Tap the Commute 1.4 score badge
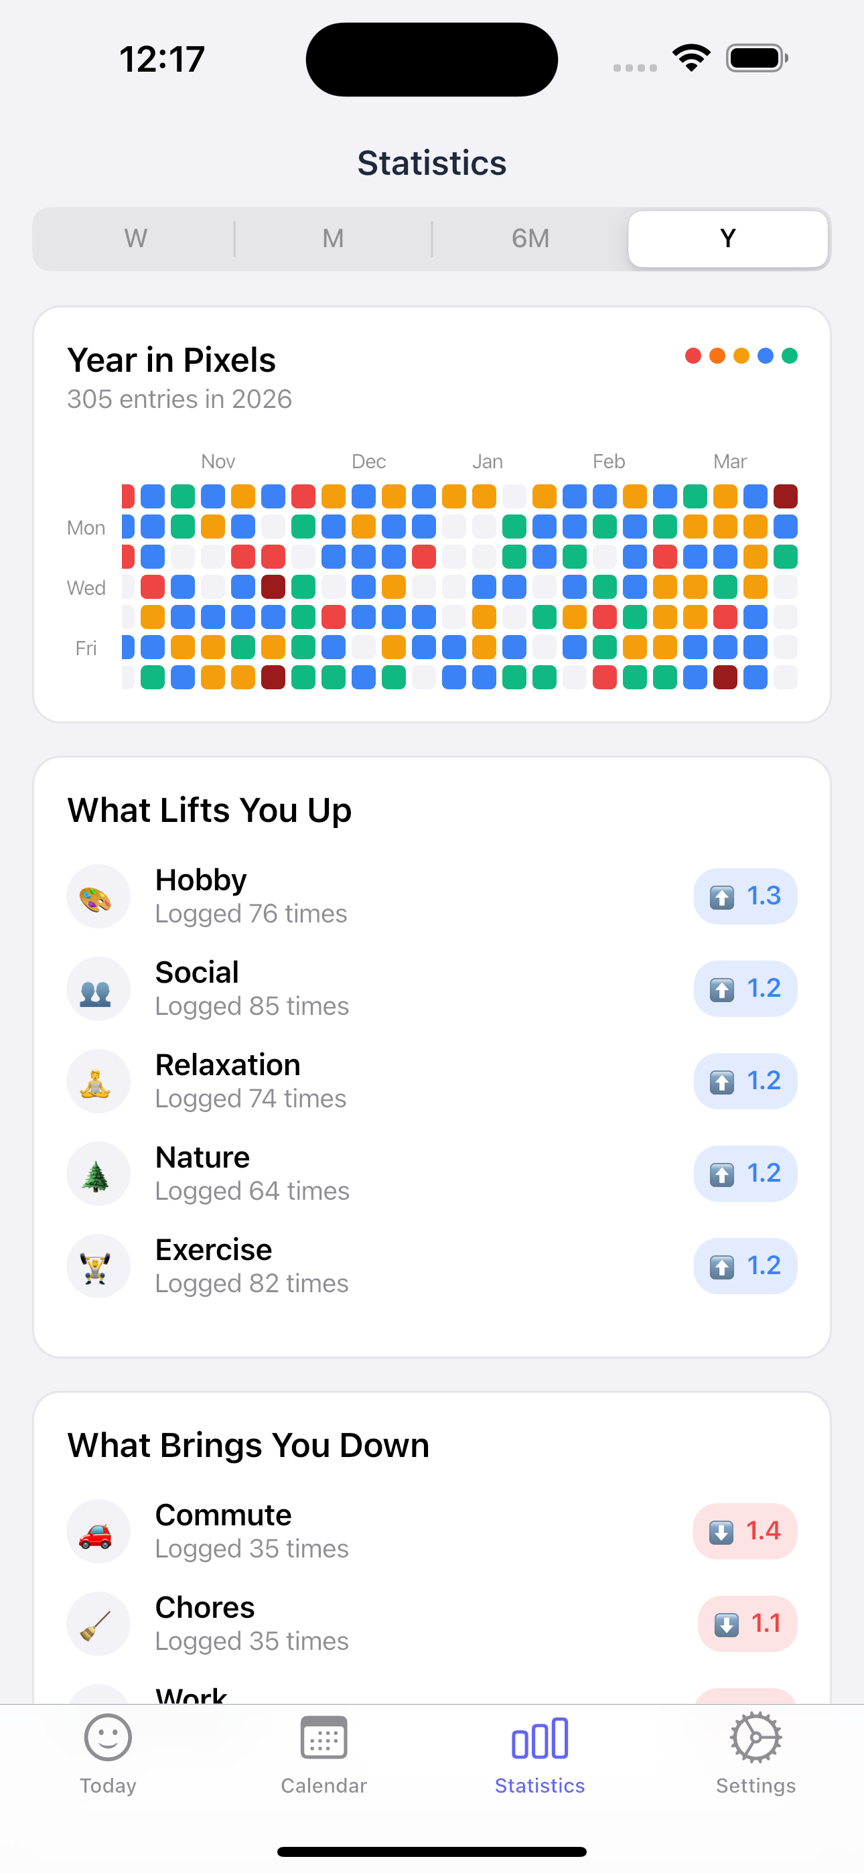Image resolution: width=864 pixels, height=1873 pixels. [x=745, y=1531]
